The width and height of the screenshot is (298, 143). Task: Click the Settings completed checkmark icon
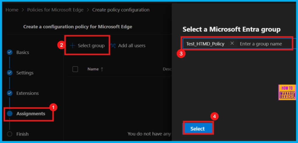[x=10, y=73]
